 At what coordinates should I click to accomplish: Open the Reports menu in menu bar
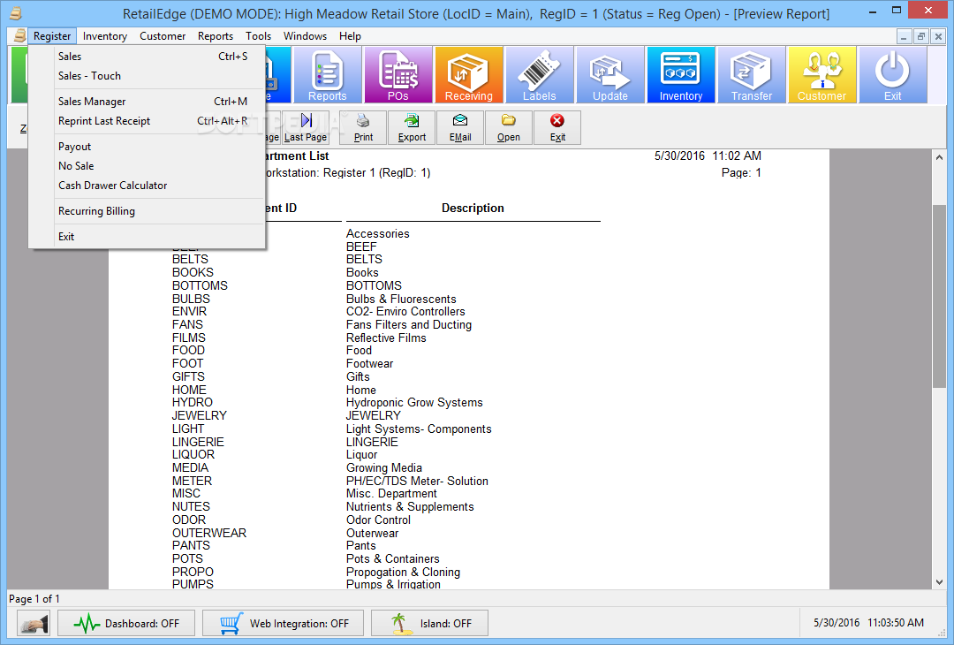216,36
